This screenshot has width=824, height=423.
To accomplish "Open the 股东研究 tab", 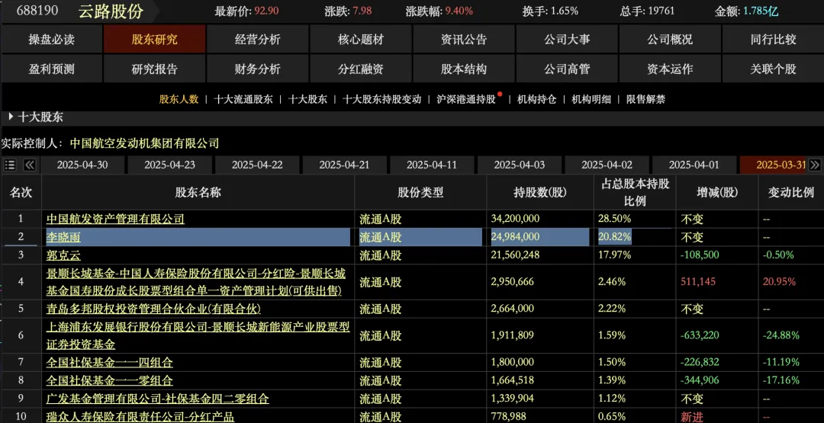I will click(x=154, y=40).
